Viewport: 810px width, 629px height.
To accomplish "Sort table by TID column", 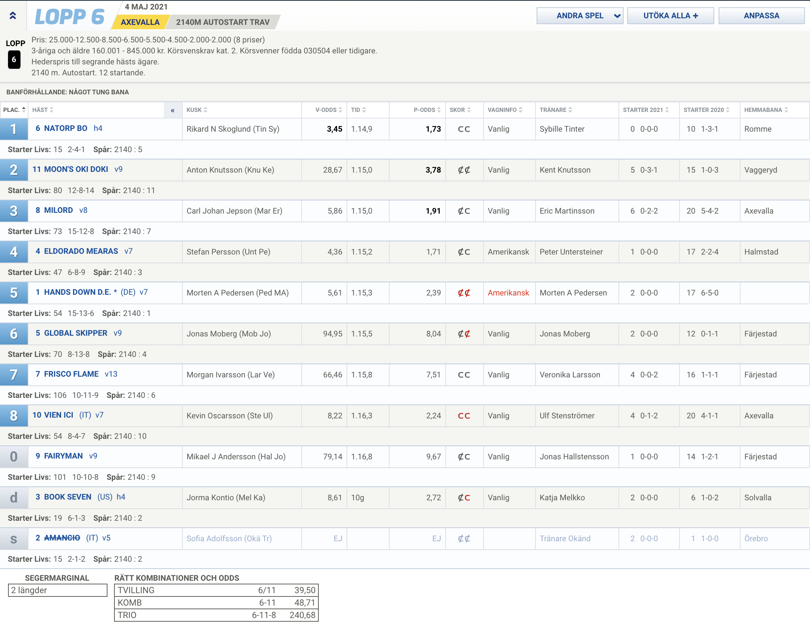I will click(358, 110).
